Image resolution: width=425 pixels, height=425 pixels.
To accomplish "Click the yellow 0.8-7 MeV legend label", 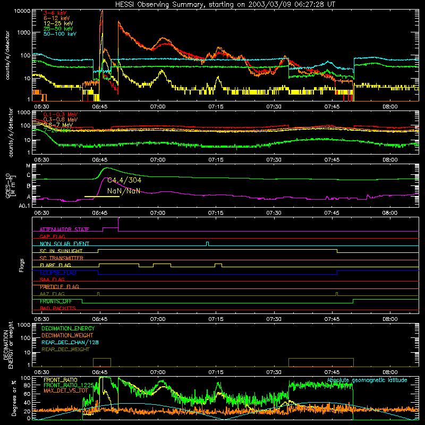I will pos(58,125).
